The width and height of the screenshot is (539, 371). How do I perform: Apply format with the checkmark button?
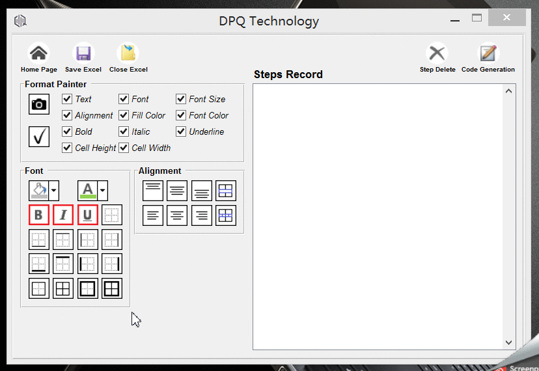pyautogui.click(x=39, y=137)
